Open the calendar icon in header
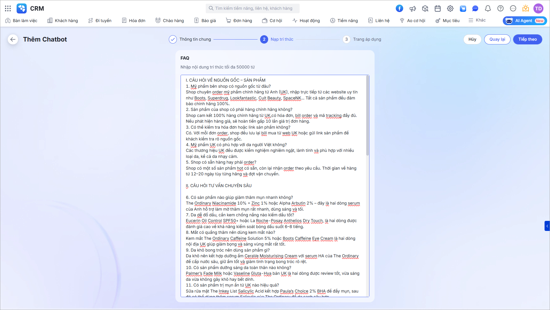Viewport: 550px width, 310px height. (438, 8)
